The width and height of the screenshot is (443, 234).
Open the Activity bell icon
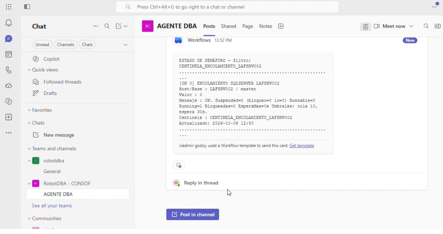click(9, 23)
